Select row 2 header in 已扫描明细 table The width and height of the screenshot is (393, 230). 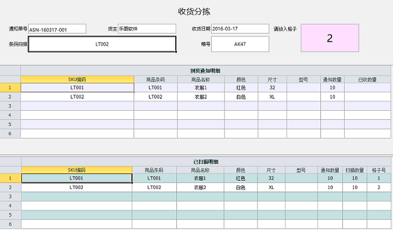10,187
